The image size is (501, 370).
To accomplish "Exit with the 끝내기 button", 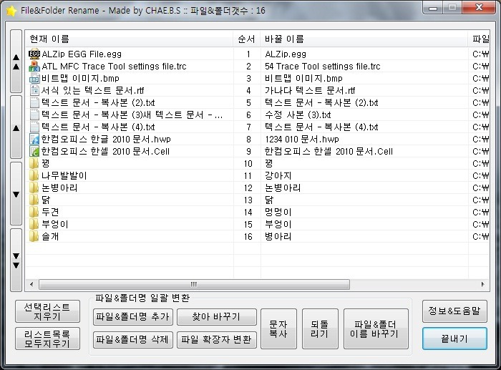I will pos(454,339).
